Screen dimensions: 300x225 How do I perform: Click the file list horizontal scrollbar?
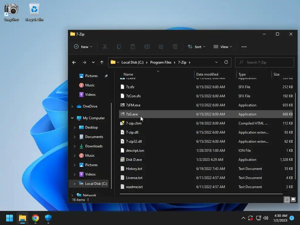(201, 194)
